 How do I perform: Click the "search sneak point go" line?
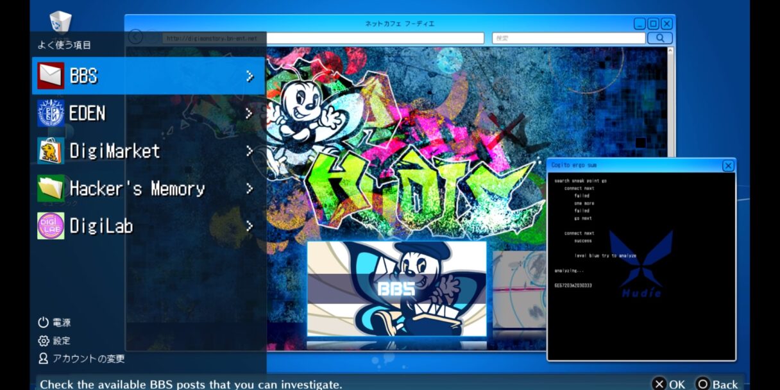point(581,181)
